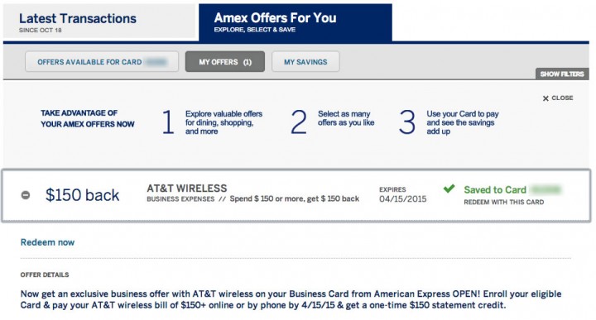
Task: Close the how-it-works banner X icon
Action: [546, 98]
